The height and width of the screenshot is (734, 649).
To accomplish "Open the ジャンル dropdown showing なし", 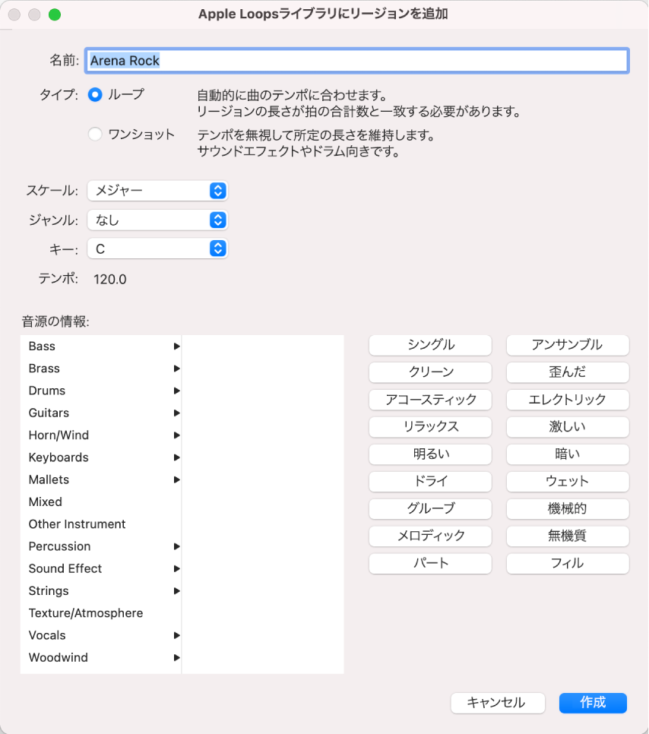I will 157,220.
